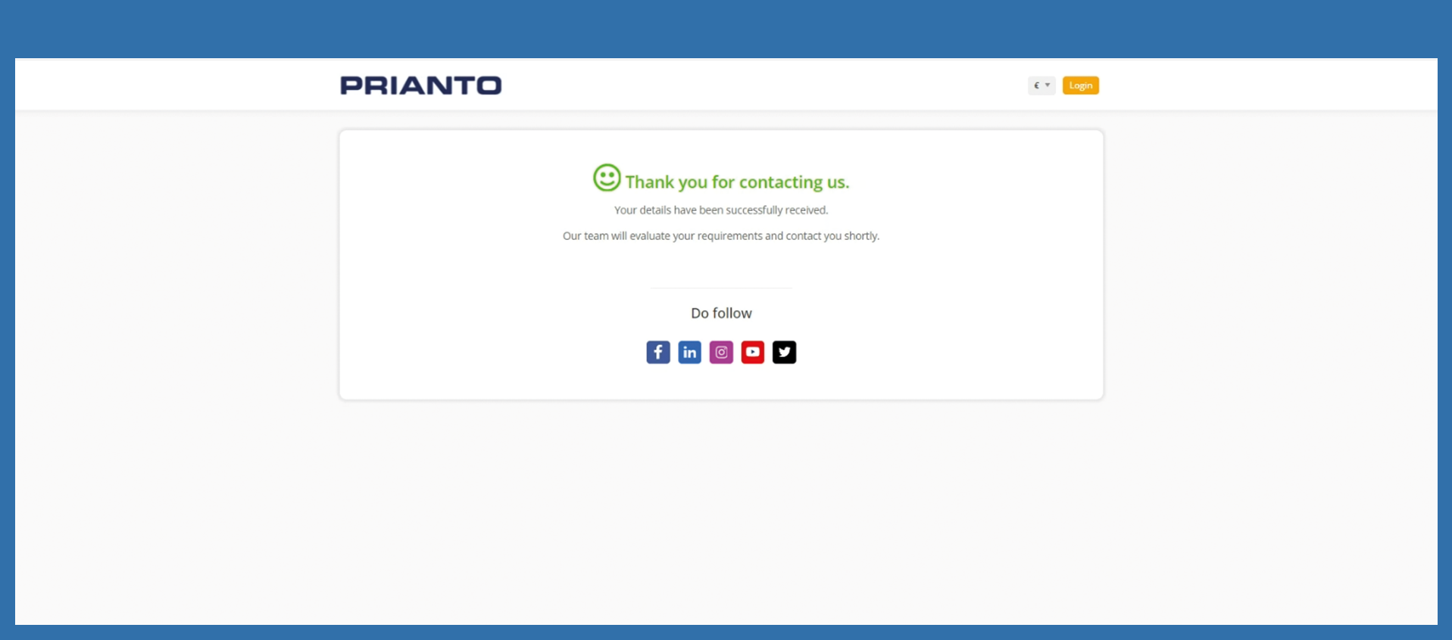The image size is (1452, 640).
Task: Click the currency selector's small arrow
Action: pyautogui.click(x=1048, y=85)
